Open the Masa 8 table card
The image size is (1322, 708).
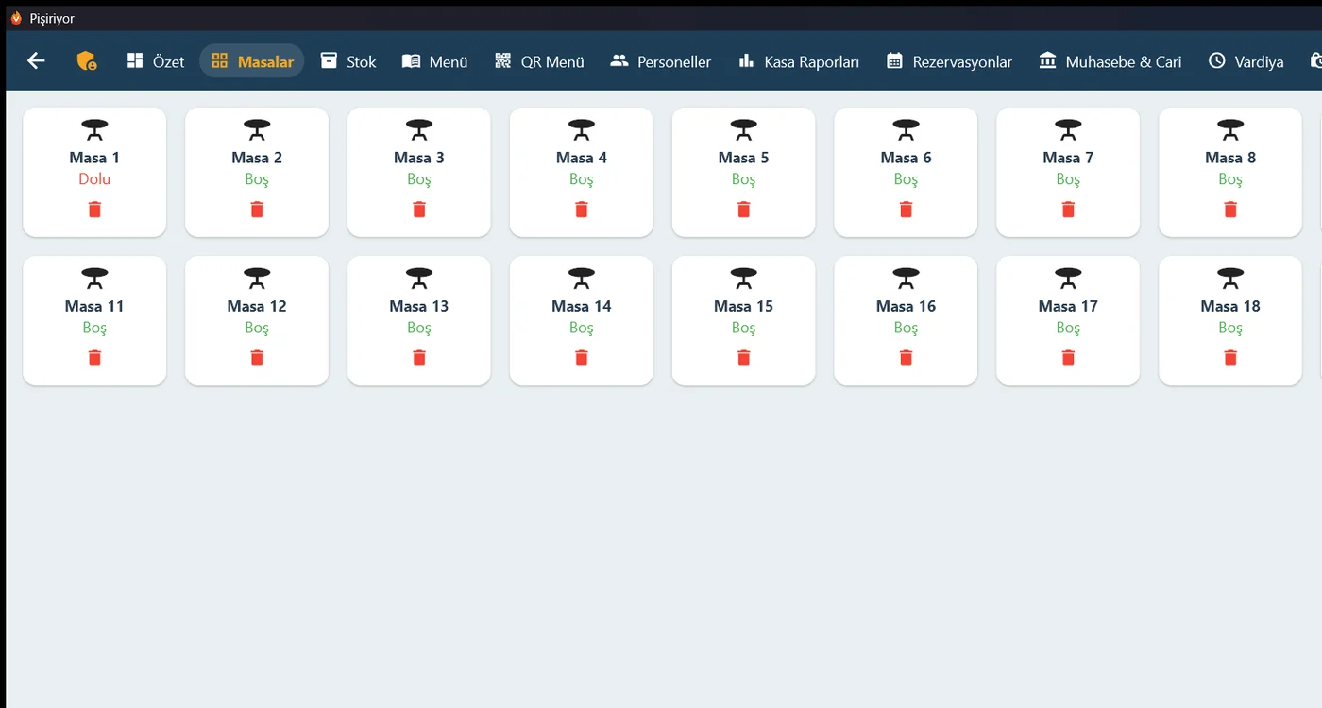1230,172
